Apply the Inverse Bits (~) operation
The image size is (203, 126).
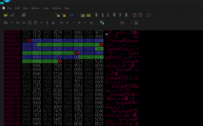(12, 23)
